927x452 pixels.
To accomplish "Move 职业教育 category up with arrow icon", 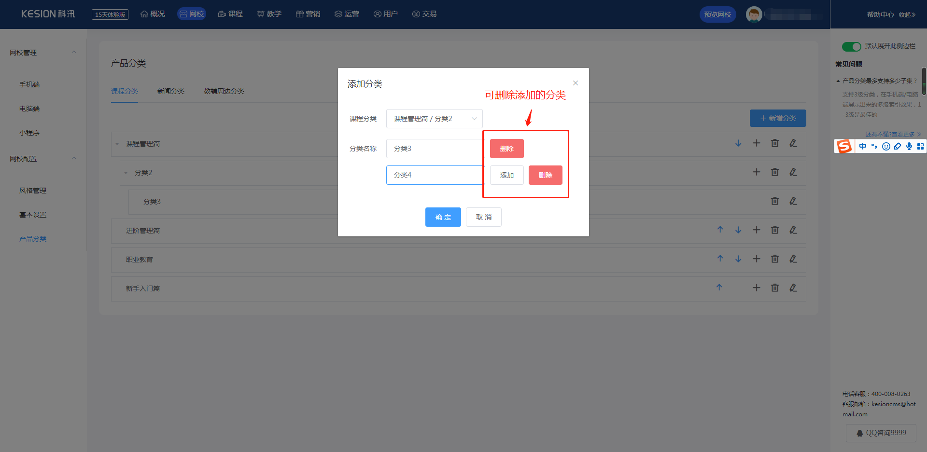I will pyautogui.click(x=720, y=259).
